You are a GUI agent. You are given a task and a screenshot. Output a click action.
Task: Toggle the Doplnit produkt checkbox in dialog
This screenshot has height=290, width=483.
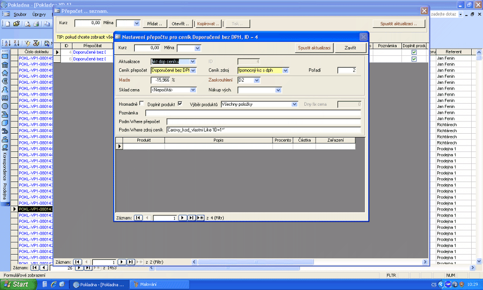[180, 103]
